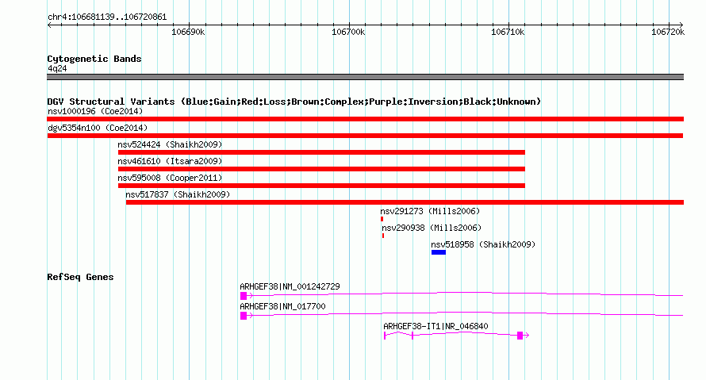Click the Cytogenetic Bands track title
706x380 pixels.
94,59
